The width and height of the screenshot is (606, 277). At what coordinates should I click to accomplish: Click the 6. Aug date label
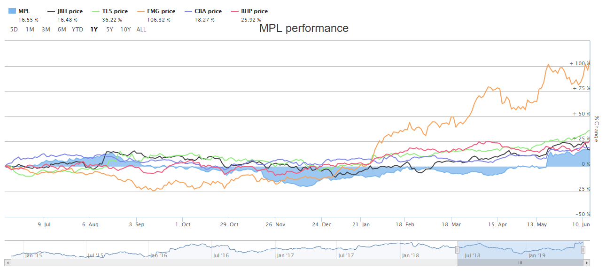[90, 224]
